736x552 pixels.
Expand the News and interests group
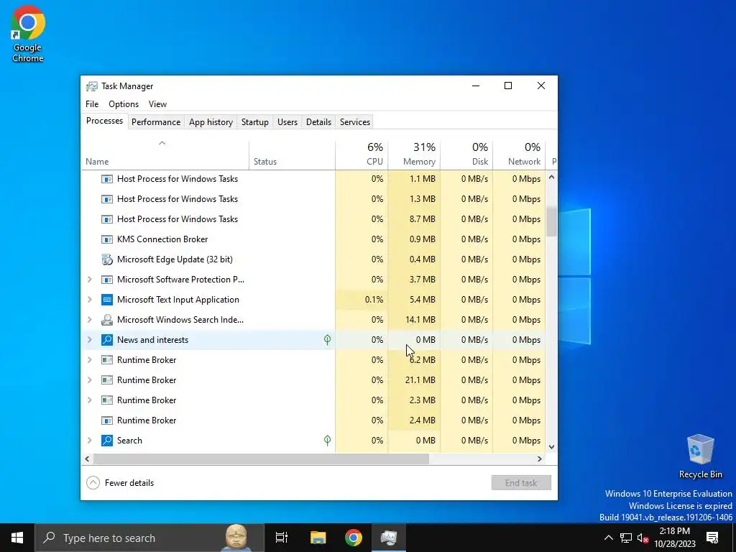[x=90, y=340]
